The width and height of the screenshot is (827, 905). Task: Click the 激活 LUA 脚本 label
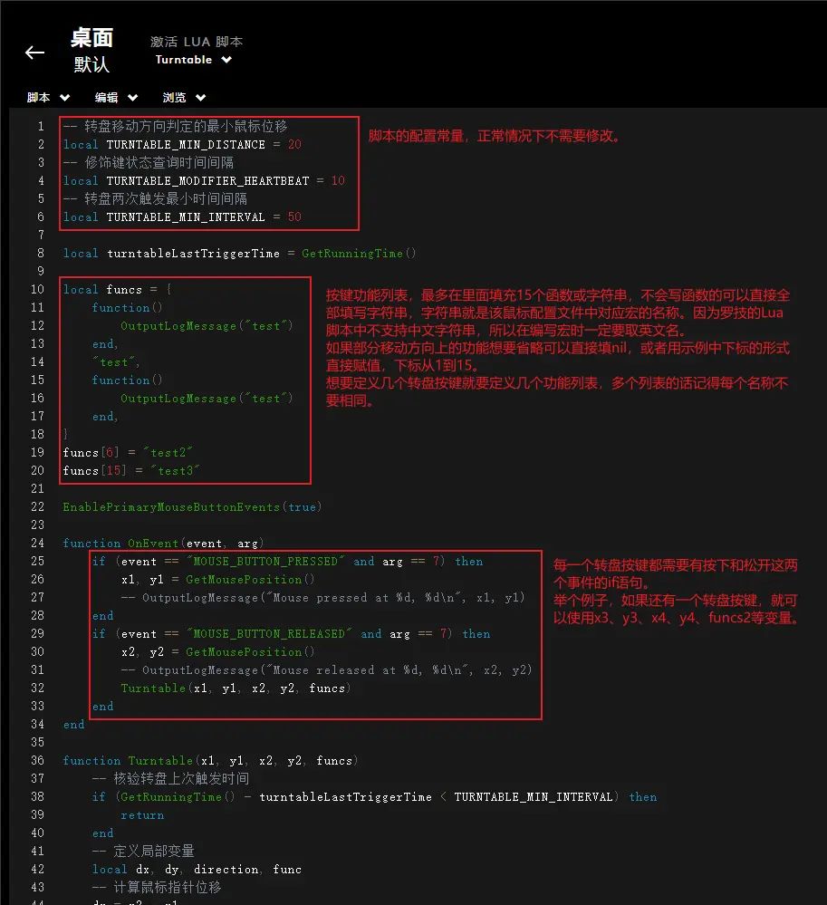point(197,42)
